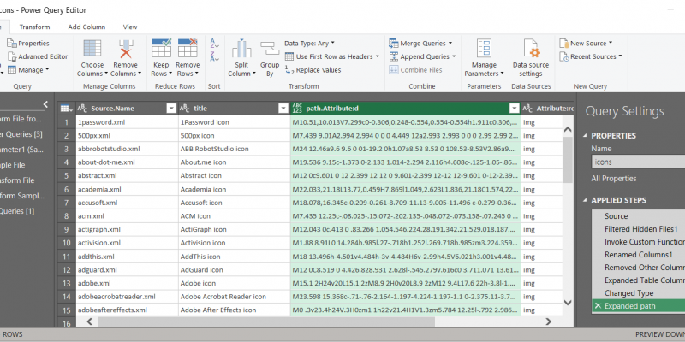
Task: Select the path.Attribute:d column header
Action: [405, 109]
